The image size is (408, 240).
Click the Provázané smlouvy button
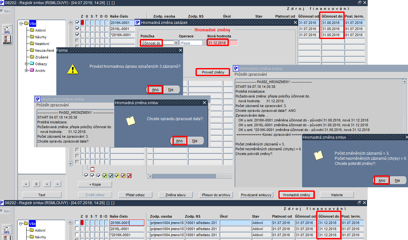coord(256,195)
